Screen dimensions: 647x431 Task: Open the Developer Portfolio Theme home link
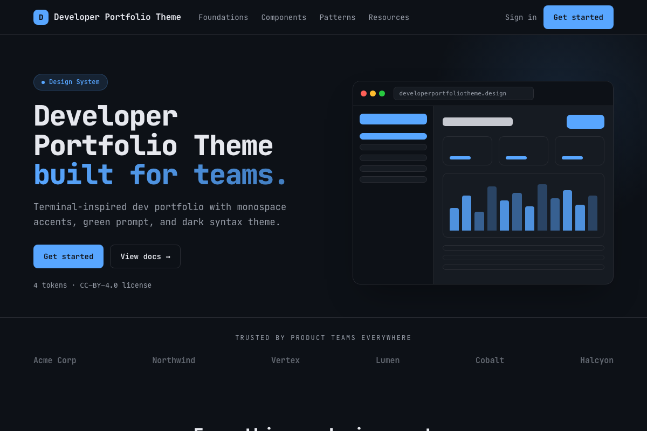pos(107,17)
